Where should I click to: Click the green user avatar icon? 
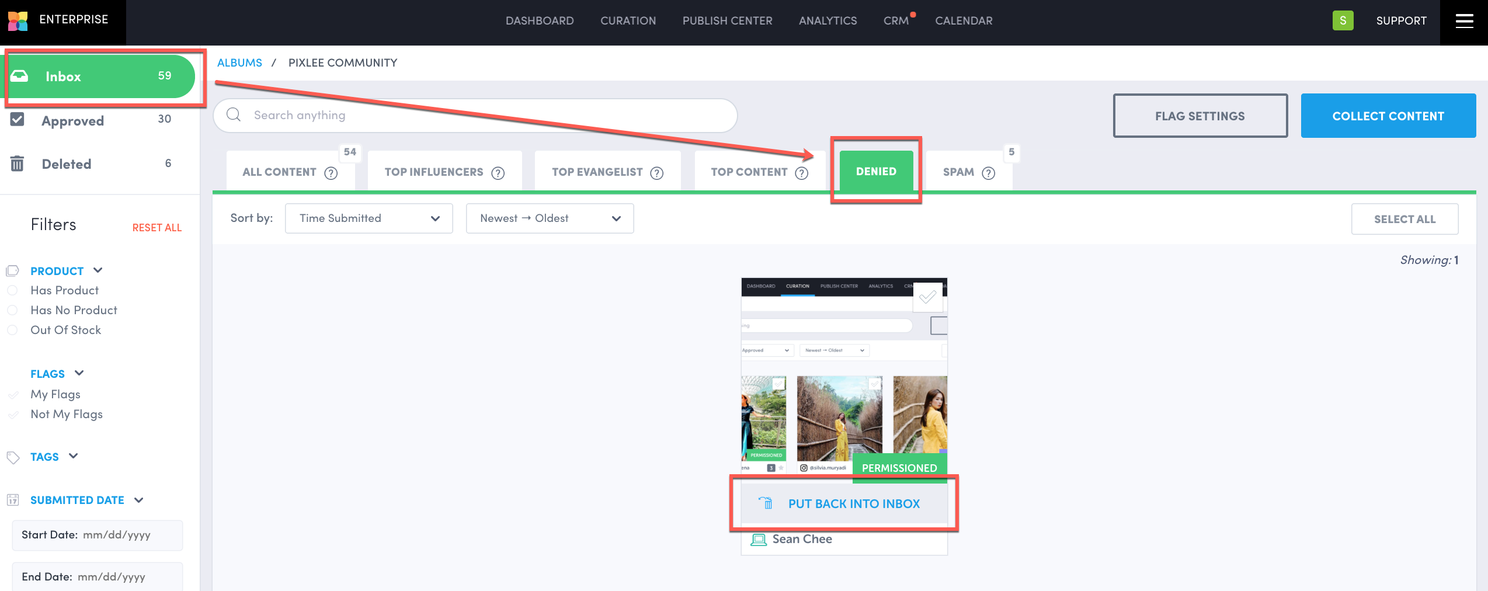pyautogui.click(x=1343, y=20)
